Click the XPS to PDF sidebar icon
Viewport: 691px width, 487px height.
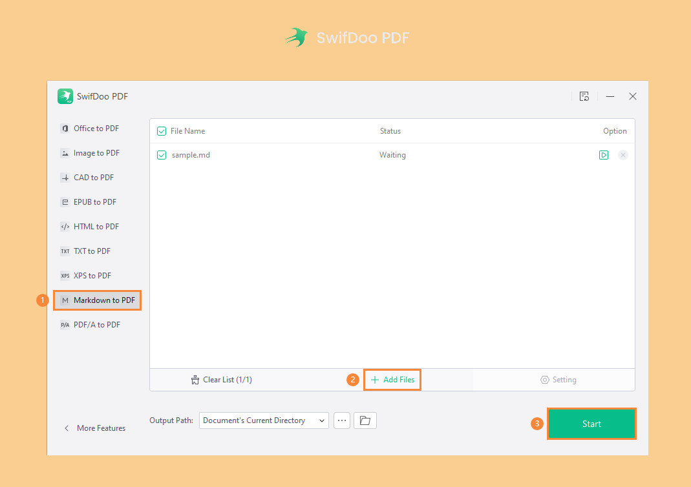click(x=65, y=276)
